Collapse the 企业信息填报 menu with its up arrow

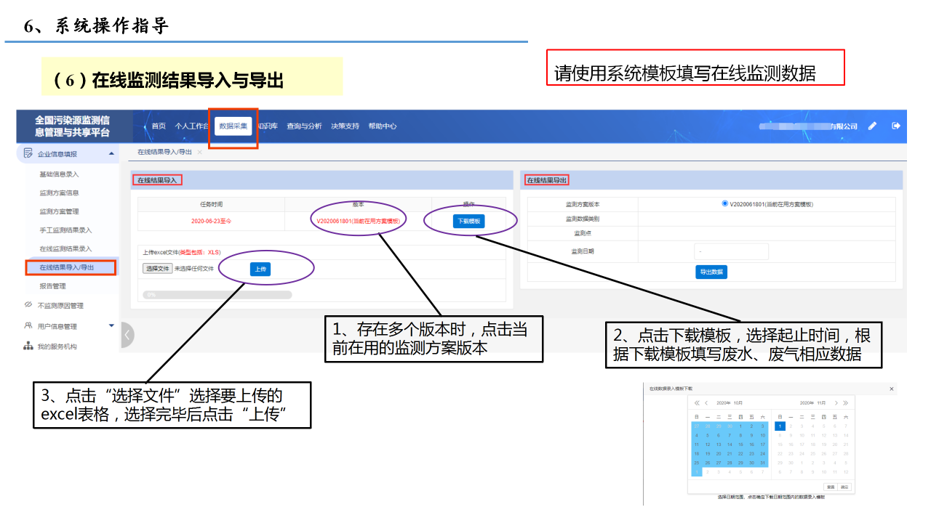111,153
